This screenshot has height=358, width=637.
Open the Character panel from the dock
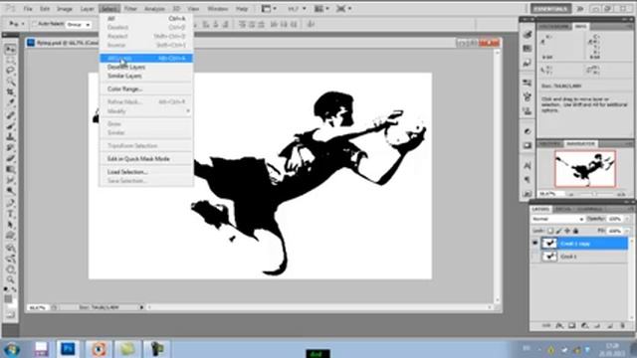pyautogui.click(x=527, y=166)
